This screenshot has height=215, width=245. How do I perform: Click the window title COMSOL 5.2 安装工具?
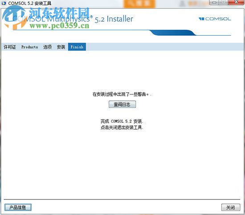point(30,3)
